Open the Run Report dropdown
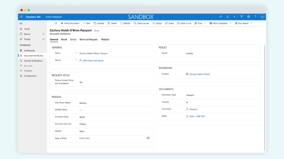The width and height of the screenshot is (284, 159). pyautogui.click(x=251, y=23)
